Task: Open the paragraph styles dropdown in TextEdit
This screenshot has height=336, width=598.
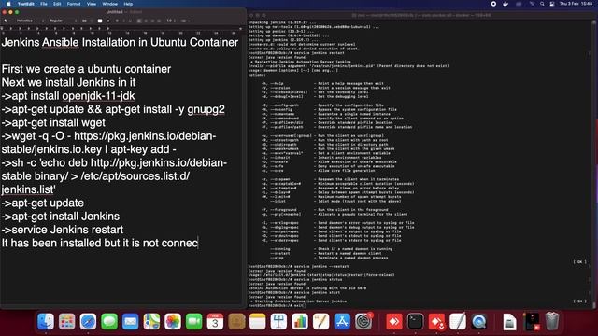Action: click(7, 21)
